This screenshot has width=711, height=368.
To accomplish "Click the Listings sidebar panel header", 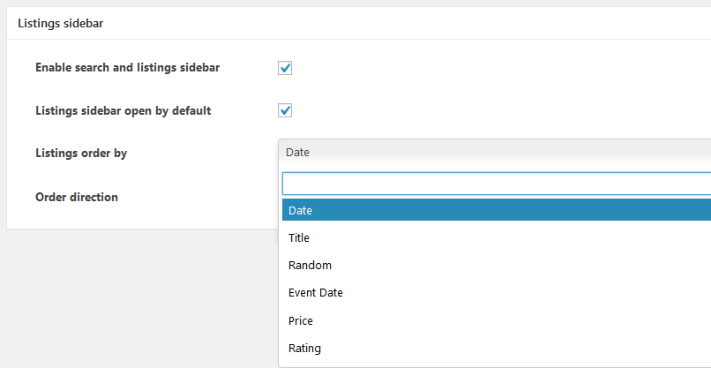I will 359,23.
